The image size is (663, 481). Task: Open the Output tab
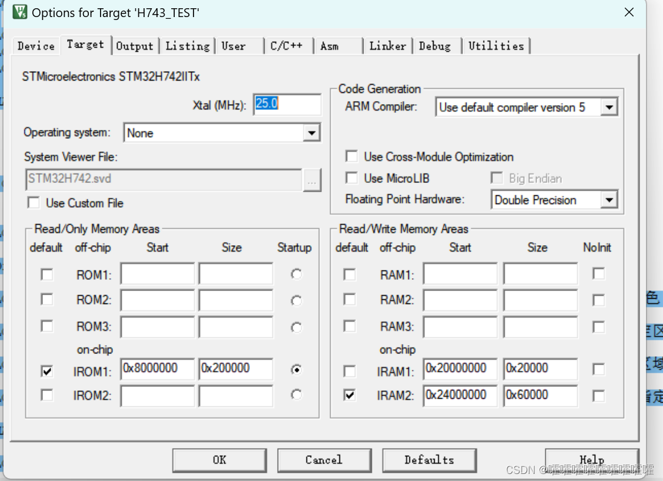[135, 46]
